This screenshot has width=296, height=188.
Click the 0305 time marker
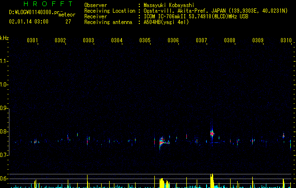pyautogui.click(x=145, y=40)
